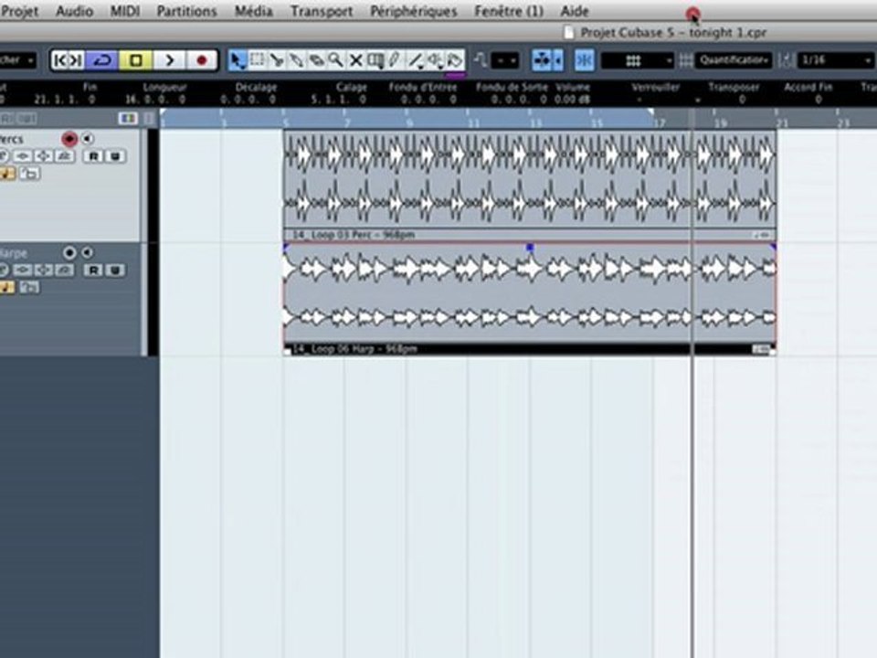Toggle Write automation on Percs track
The width and height of the screenshot is (877, 658).
click(115, 156)
